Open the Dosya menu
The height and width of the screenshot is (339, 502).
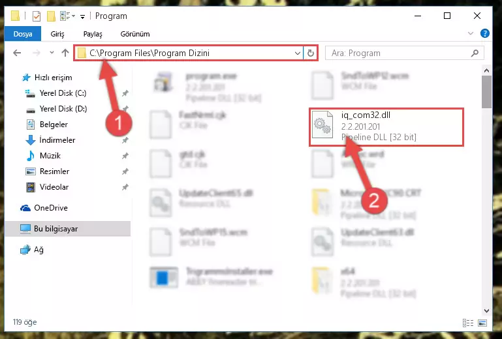pos(23,34)
